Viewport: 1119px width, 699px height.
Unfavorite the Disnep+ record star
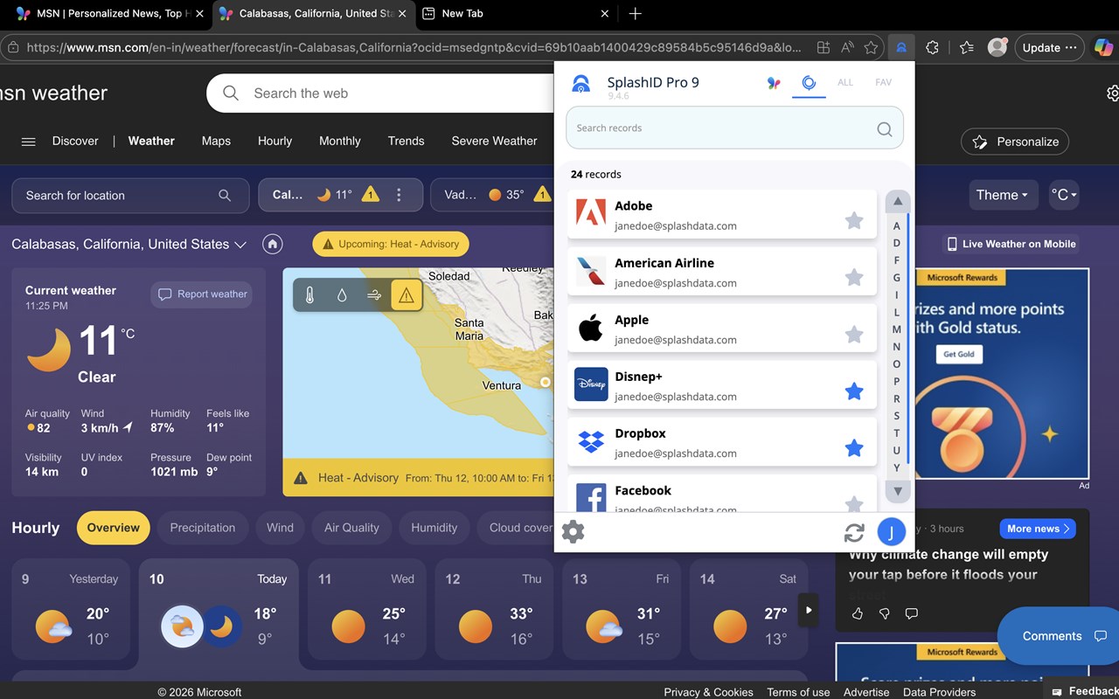pos(854,391)
